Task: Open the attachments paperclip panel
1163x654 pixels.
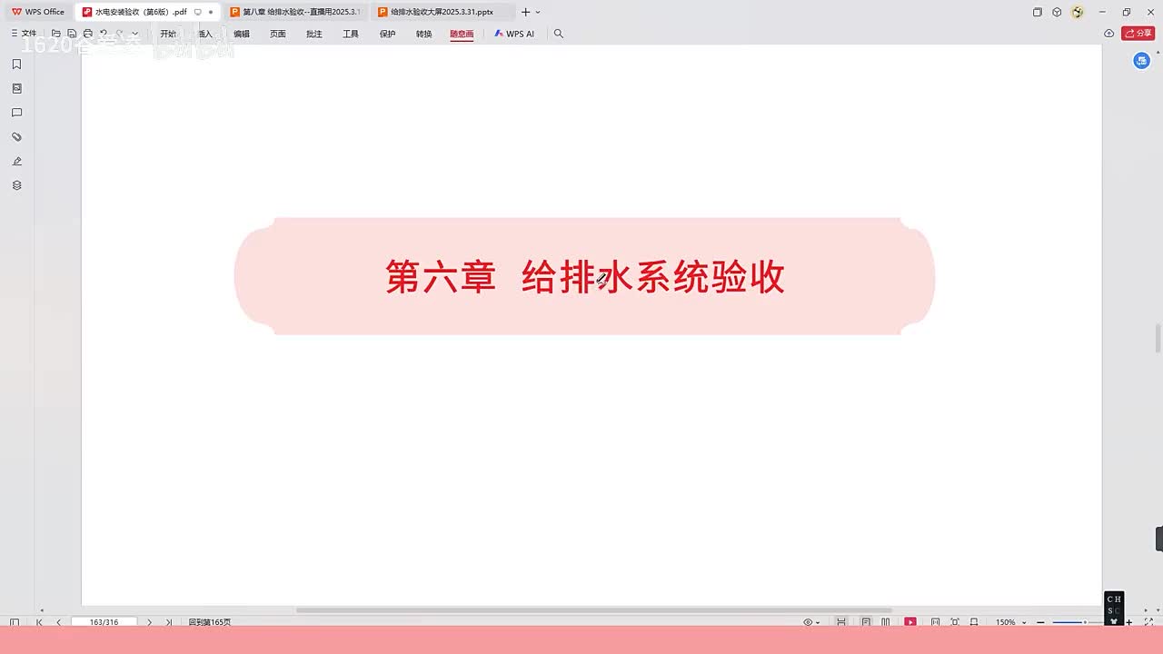Action: click(16, 137)
